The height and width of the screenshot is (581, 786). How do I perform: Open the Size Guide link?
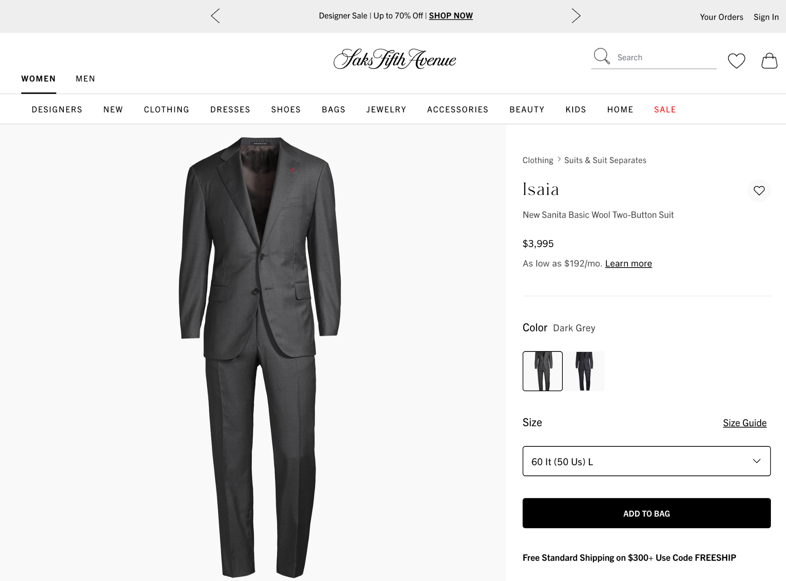tap(744, 423)
